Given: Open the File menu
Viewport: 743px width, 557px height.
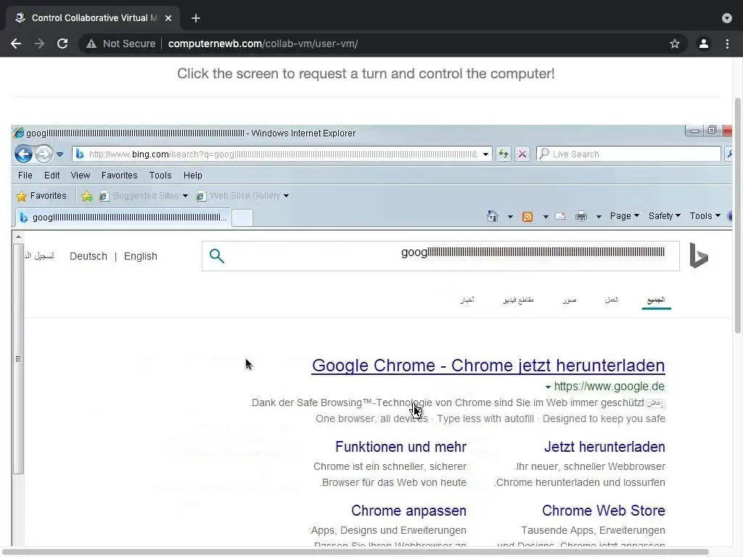Looking at the screenshot, I should point(25,176).
